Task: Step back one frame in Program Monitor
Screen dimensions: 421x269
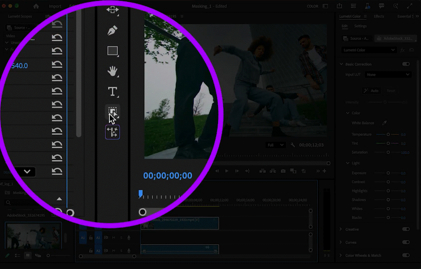Action: (x=217, y=171)
